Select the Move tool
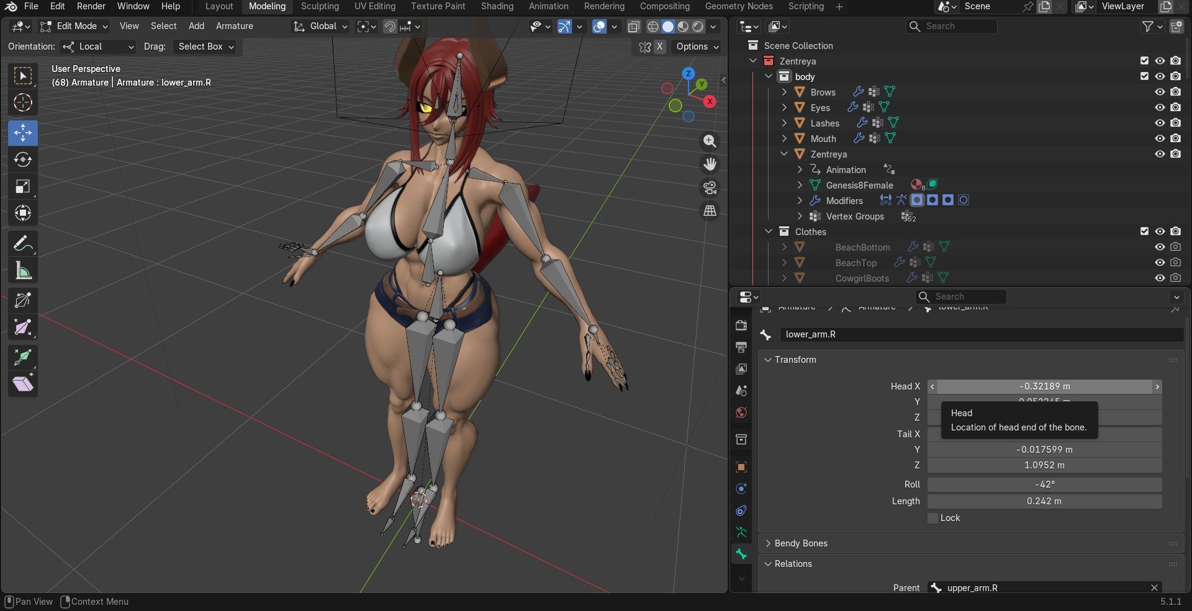Screen dimensions: 1192x611 point(23,133)
